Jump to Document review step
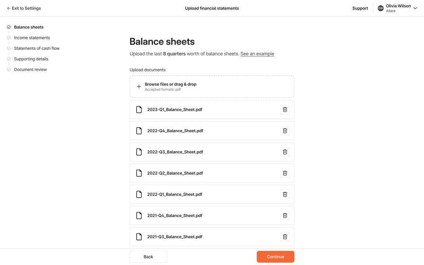This screenshot has height=265, width=424. [x=31, y=70]
